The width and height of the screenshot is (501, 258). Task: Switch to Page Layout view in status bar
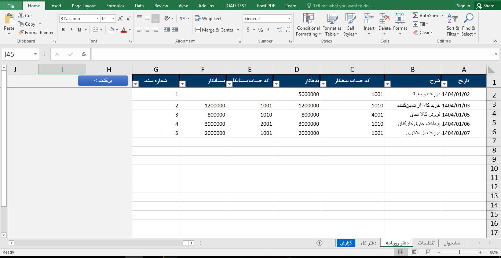pyautogui.click(x=415, y=252)
